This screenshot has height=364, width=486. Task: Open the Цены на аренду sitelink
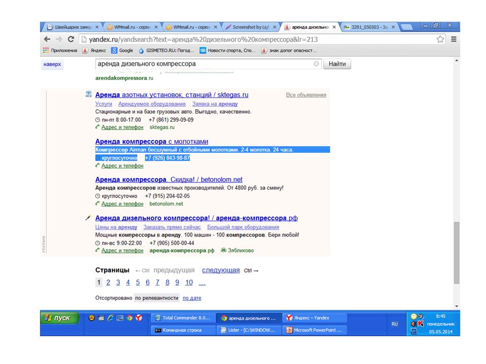tap(116, 227)
